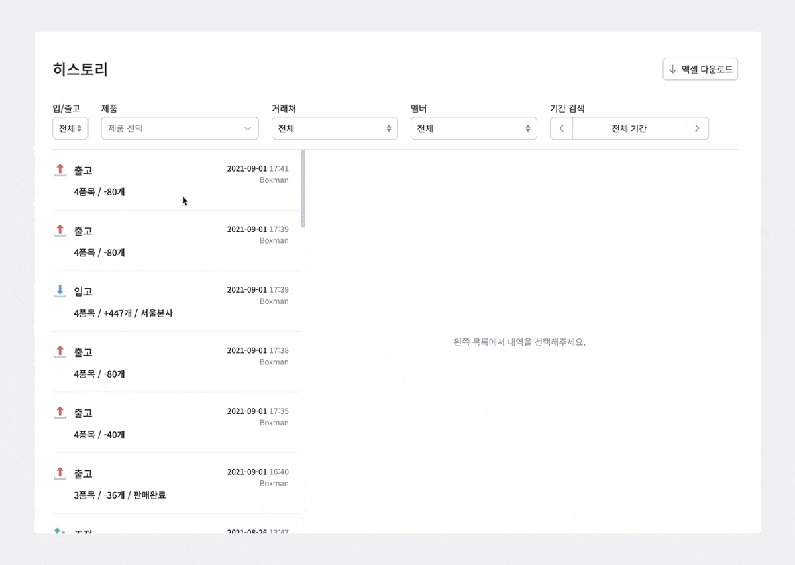Open the 거래처 partner dropdown
Screen dimensions: 795x565
(x=335, y=128)
